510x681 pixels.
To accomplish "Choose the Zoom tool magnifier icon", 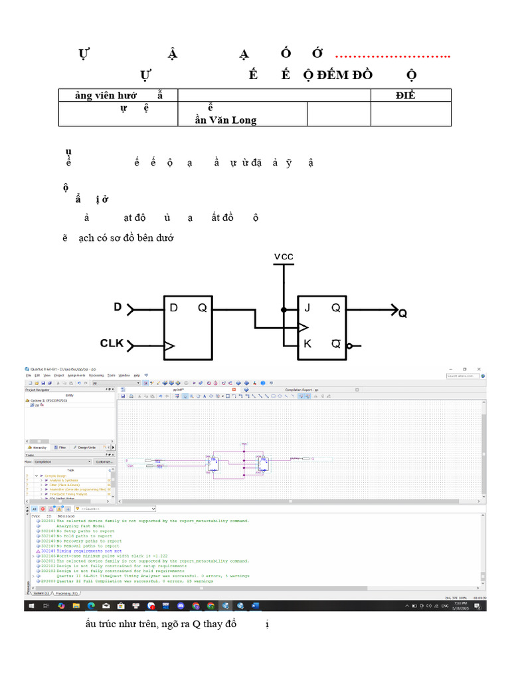I will click(192, 396).
